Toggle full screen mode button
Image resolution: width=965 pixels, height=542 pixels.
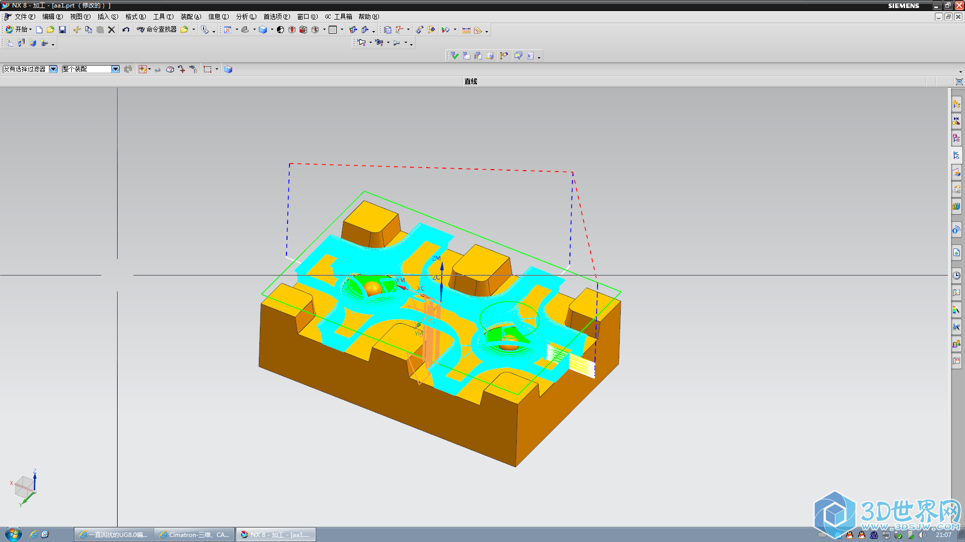point(959,82)
